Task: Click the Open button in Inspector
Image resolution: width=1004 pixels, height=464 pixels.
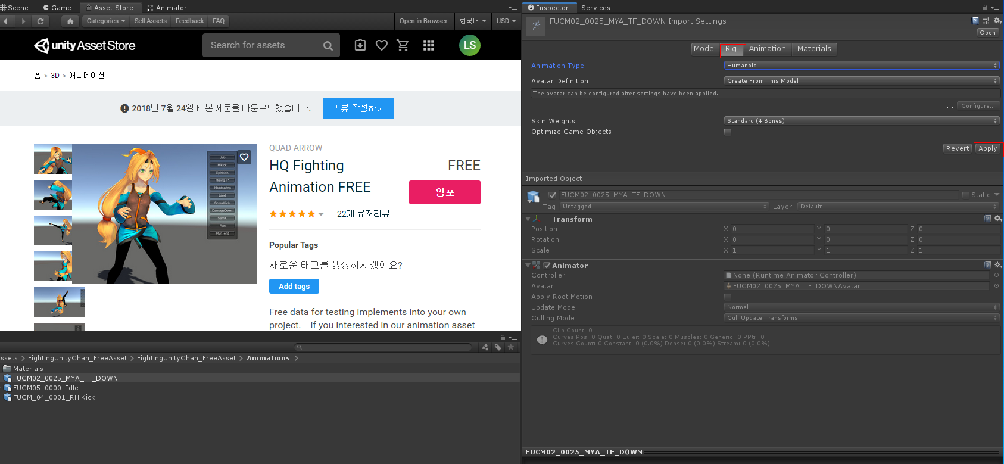Action: 987,32
